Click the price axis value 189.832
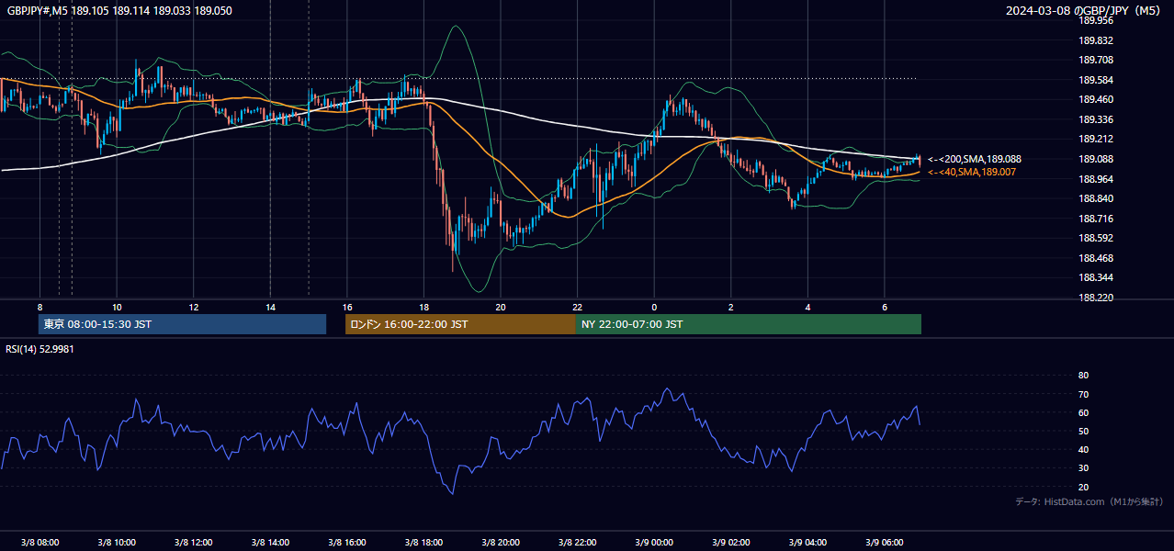The width and height of the screenshot is (1174, 551). 1096,40
